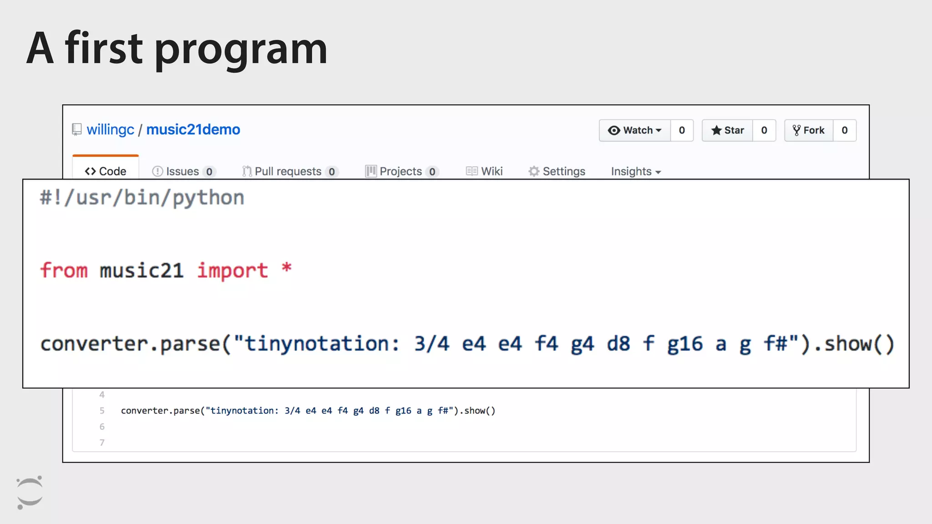Click the Settings gear icon
Image resolution: width=932 pixels, height=524 pixels.
tap(534, 171)
